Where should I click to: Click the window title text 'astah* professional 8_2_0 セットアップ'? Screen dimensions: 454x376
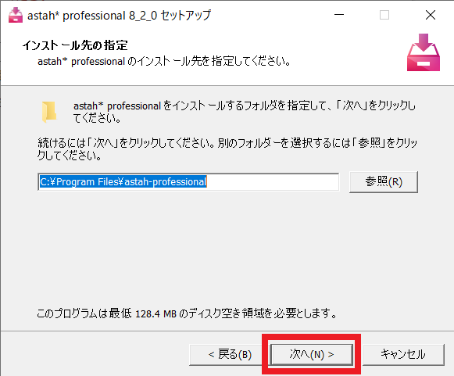(119, 16)
